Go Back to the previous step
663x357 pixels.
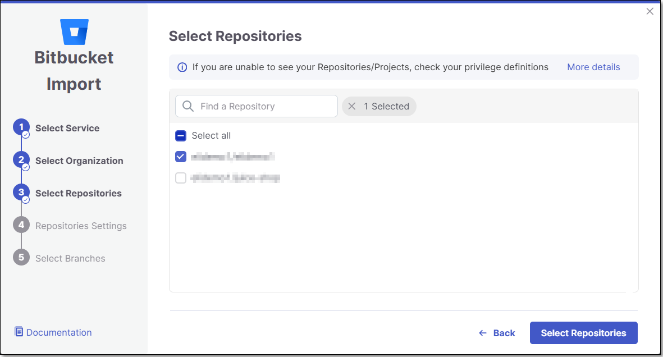tap(497, 333)
